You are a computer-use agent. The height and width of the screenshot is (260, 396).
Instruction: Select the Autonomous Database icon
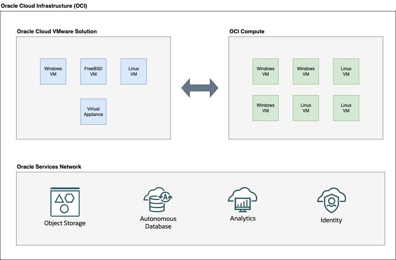tap(158, 199)
